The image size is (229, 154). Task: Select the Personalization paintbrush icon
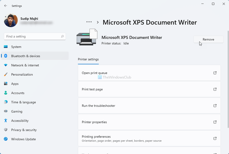[x=6, y=74]
